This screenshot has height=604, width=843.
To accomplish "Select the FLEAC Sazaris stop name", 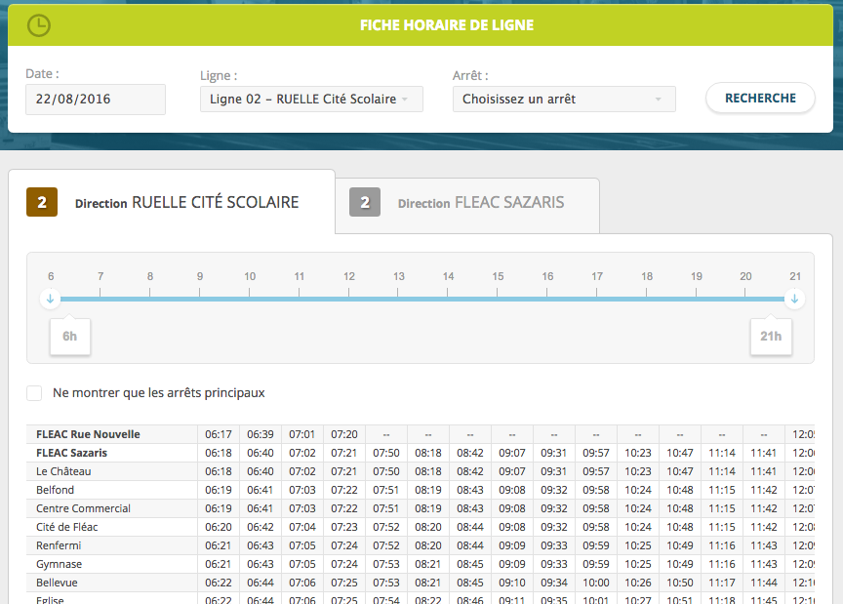I will (72, 453).
